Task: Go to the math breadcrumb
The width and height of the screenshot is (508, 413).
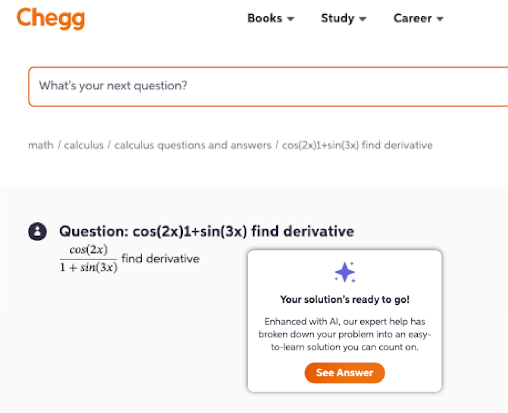Action: [x=41, y=145]
